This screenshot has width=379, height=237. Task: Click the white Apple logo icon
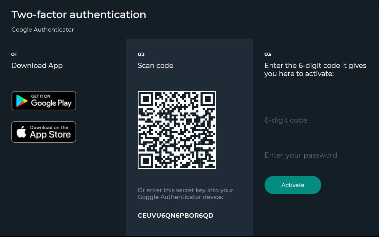pos(22,132)
